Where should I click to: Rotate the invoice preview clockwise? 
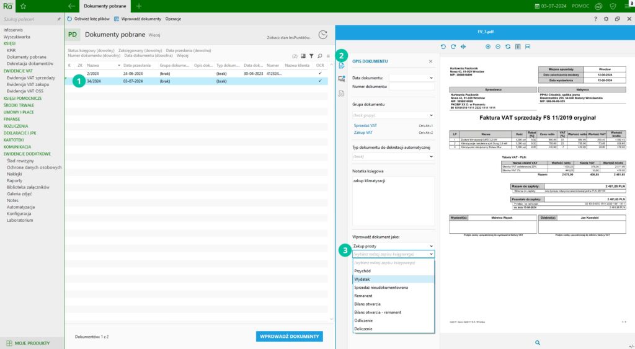pyautogui.click(x=453, y=46)
